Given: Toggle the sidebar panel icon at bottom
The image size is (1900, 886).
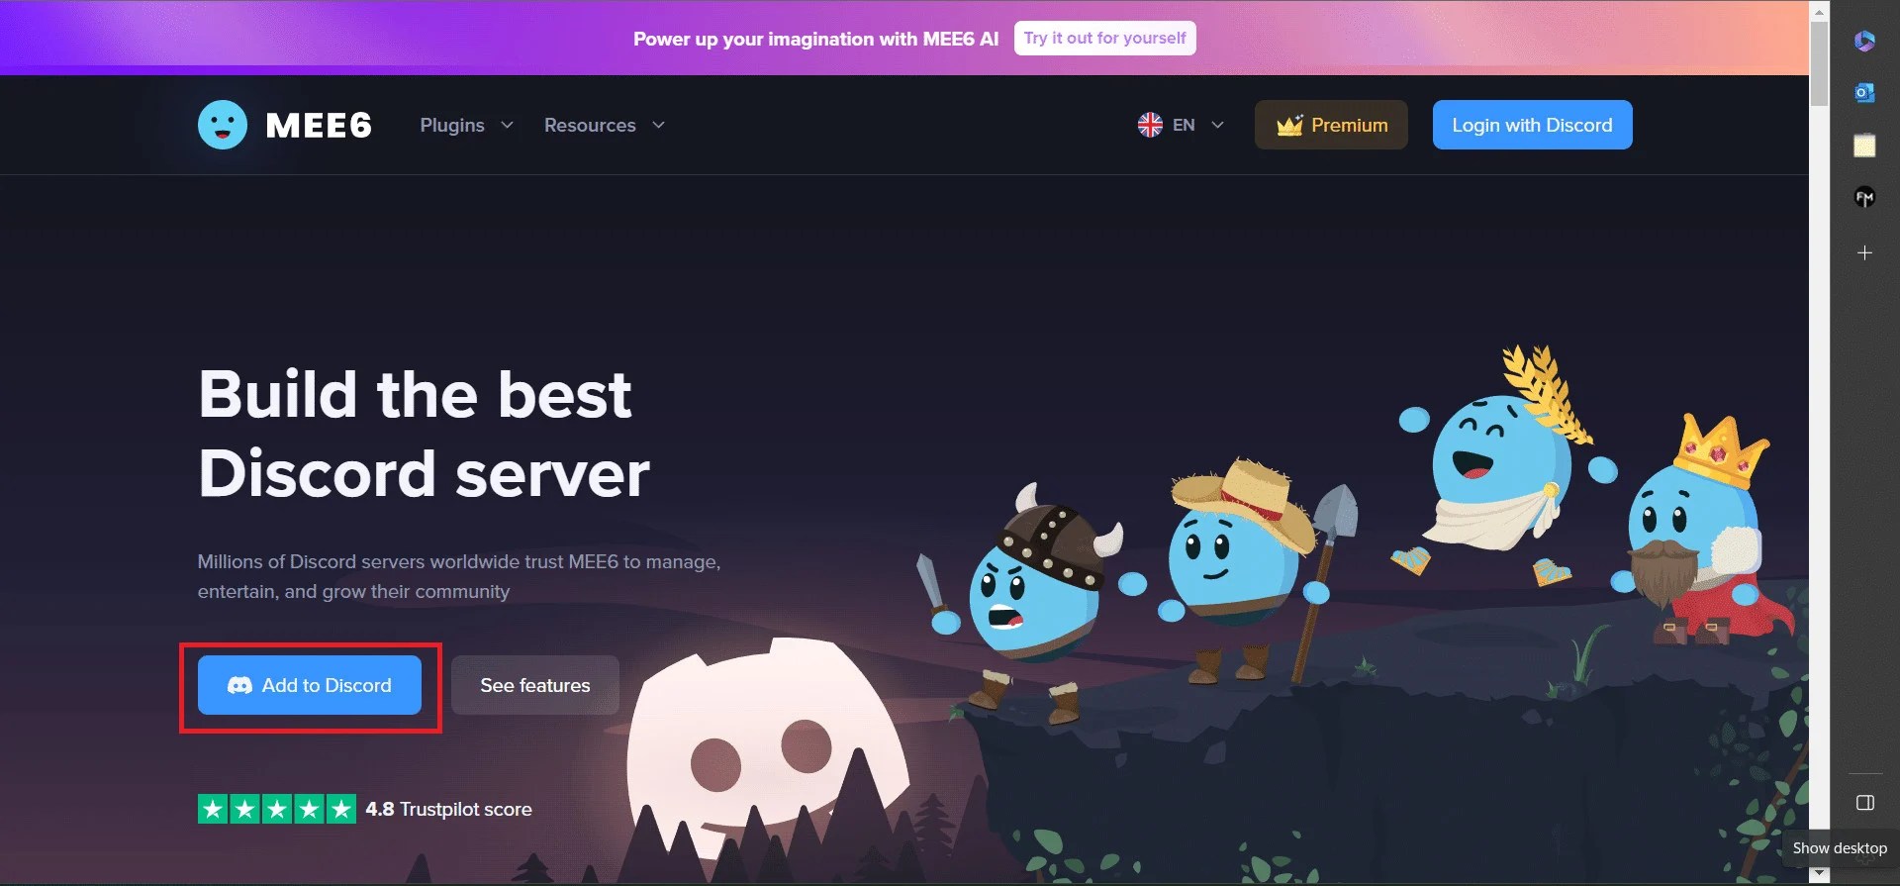Looking at the screenshot, I should click(1865, 802).
